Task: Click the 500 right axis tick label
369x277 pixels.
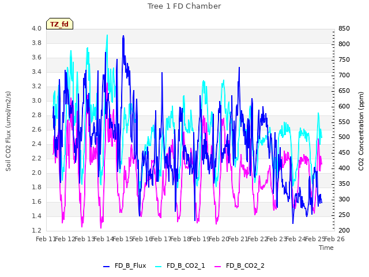Action: [344, 137]
